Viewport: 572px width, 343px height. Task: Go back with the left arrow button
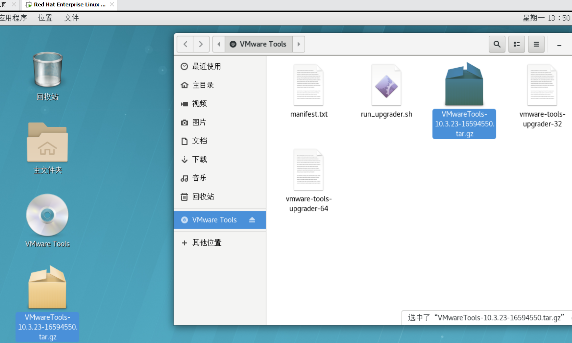click(185, 44)
